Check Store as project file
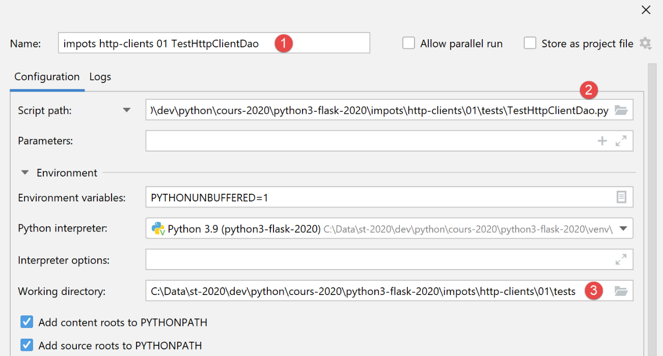Screen dimensions: 663x356 530,43
